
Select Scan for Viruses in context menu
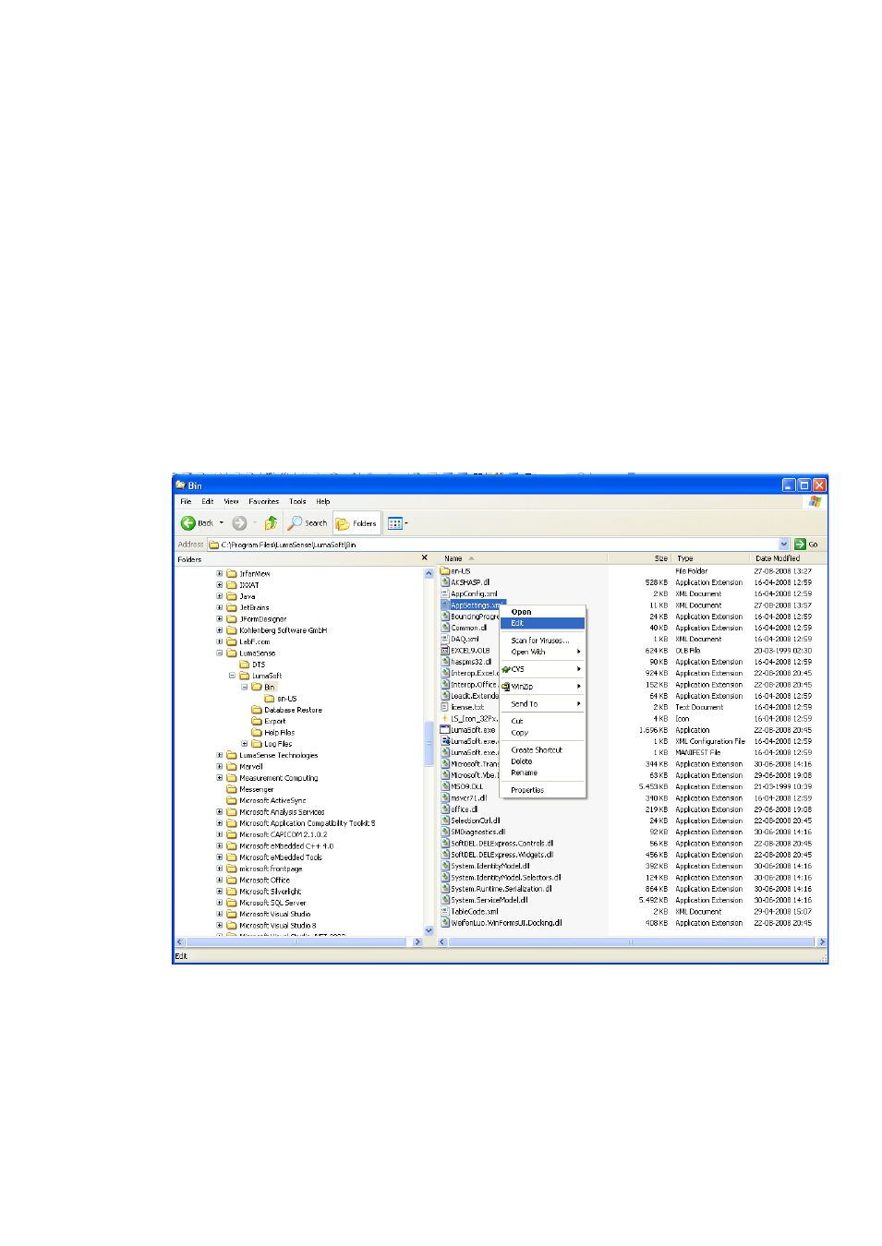pyautogui.click(x=543, y=641)
